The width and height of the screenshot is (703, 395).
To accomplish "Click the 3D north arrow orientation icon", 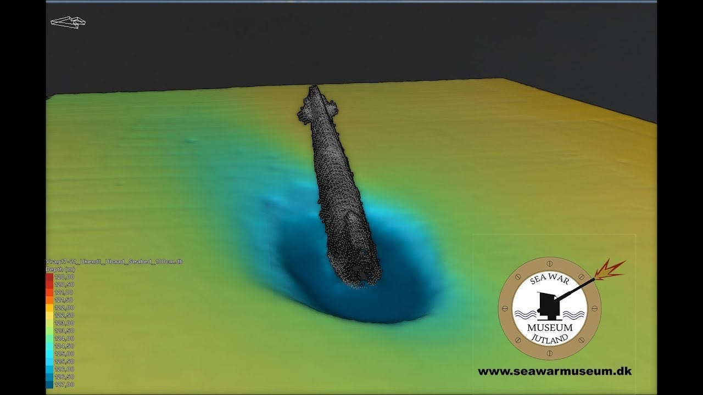I will tap(68, 22).
